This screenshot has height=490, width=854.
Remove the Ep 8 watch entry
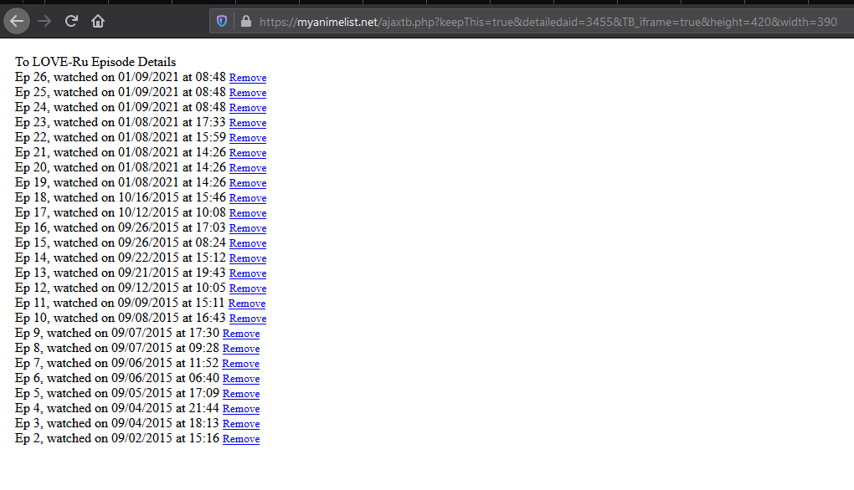(241, 349)
